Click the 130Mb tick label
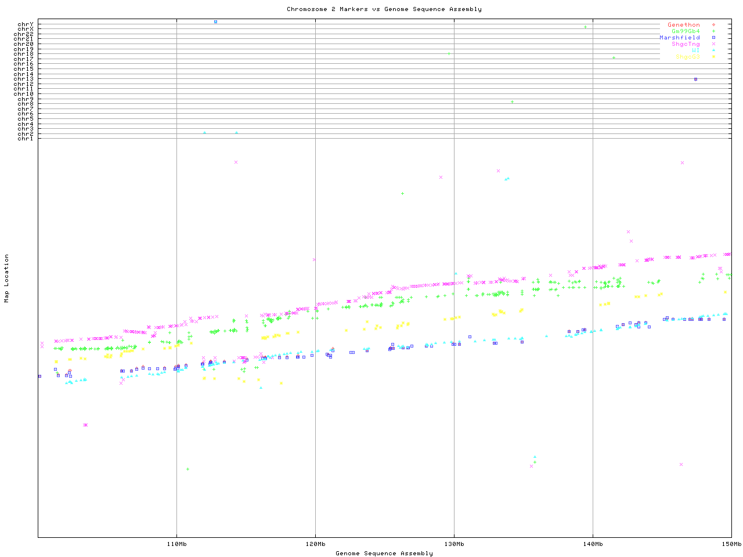Image resolution: width=743 pixels, height=557 pixels. [454, 544]
